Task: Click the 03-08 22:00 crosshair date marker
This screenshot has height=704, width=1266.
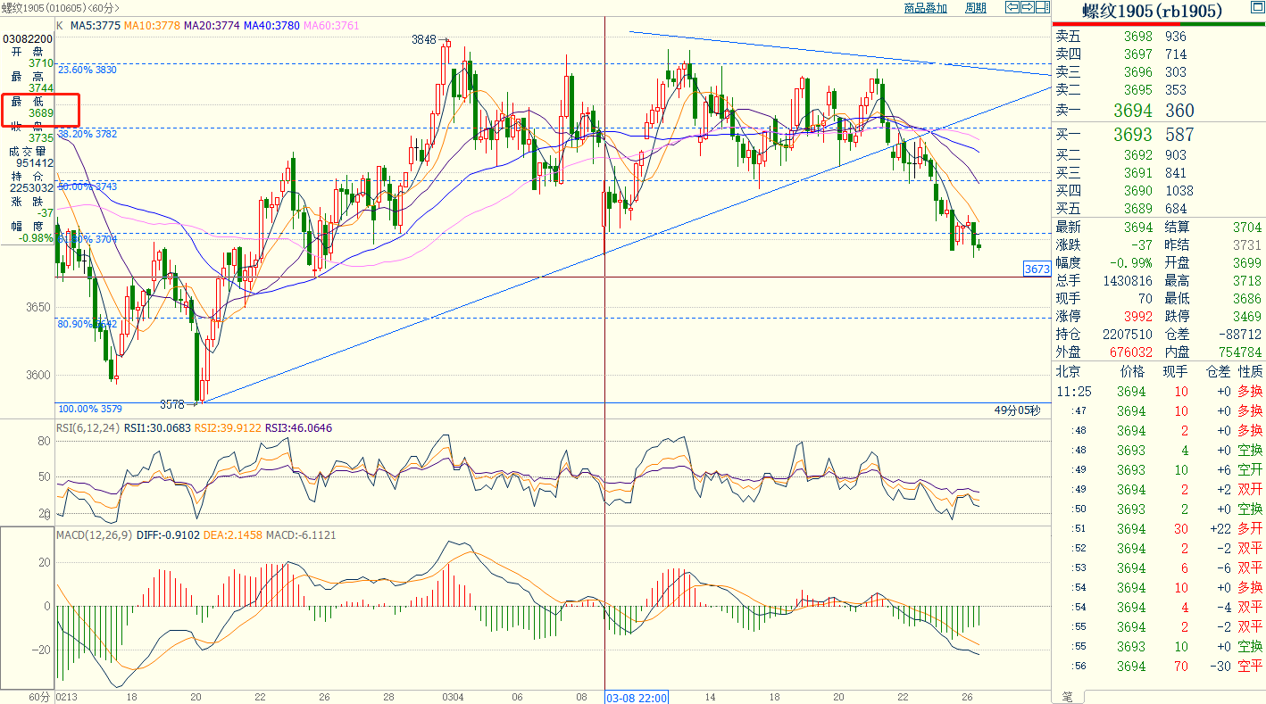Action: [637, 696]
